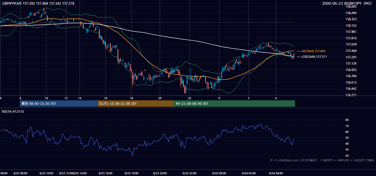Click price axis label 156.955
376x176 pixels.
(351, 70)
